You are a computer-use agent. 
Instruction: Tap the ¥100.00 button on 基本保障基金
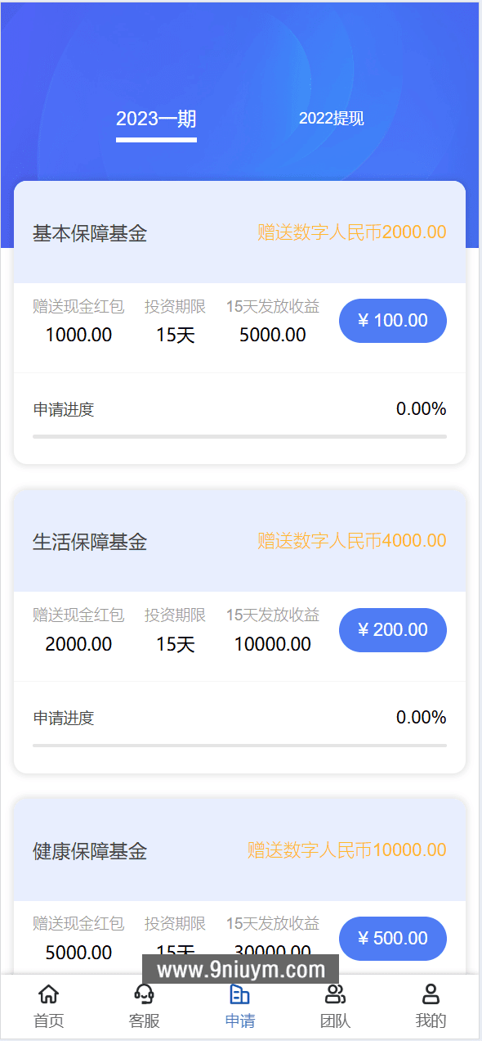392,321
